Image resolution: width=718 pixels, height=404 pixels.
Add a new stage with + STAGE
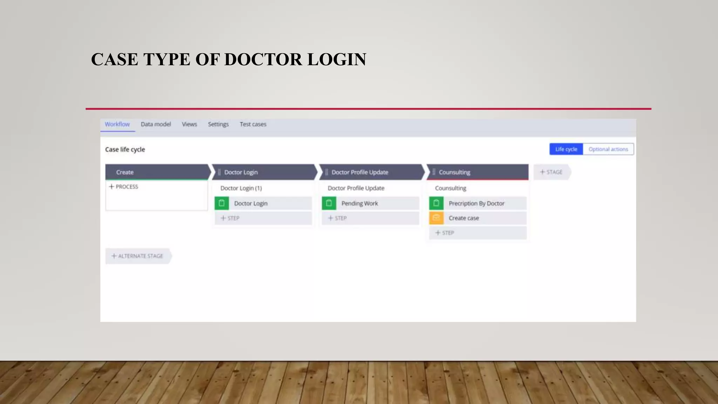pos(551,172)
